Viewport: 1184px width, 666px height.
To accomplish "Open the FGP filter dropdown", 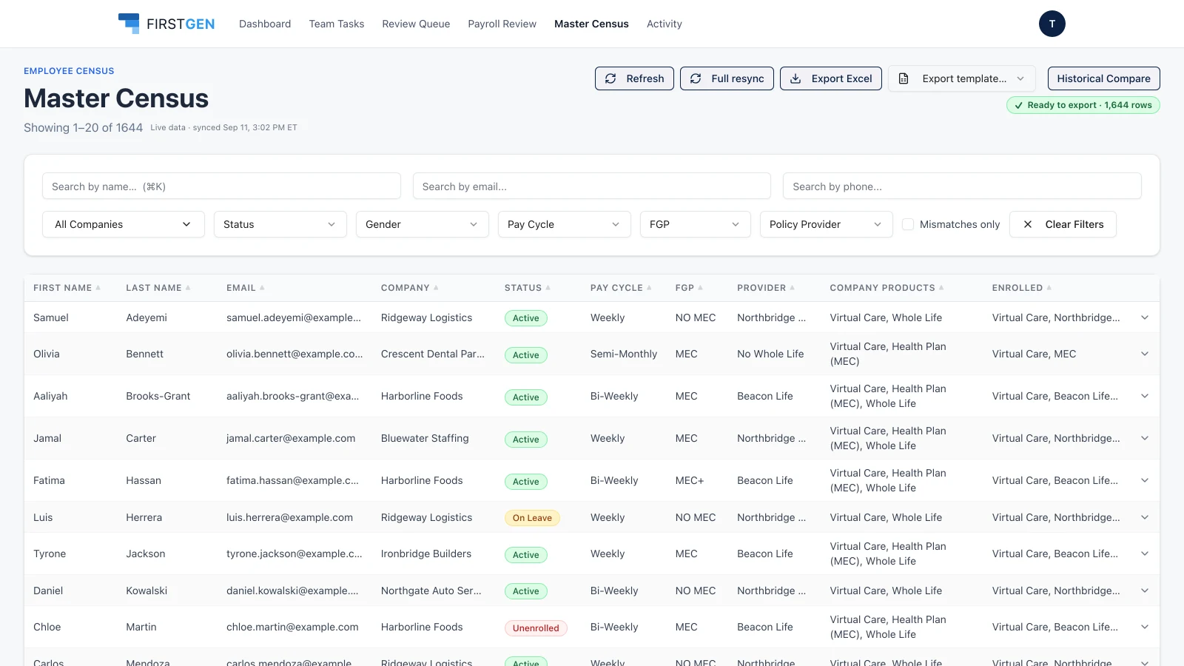I will point(696,224).
